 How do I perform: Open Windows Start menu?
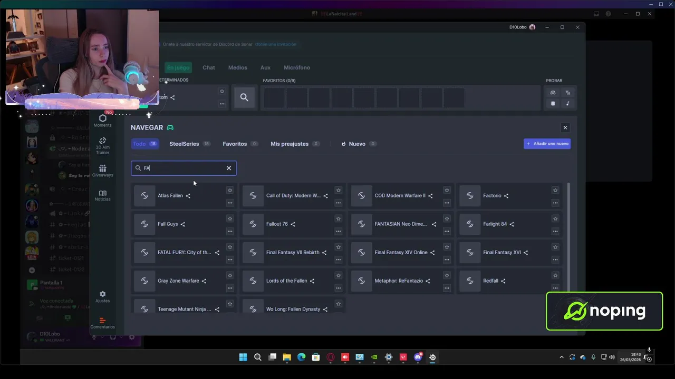243,357
